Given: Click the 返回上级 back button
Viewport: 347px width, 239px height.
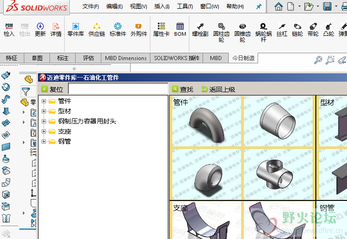Looking at the screenshot, I should (218, 89).
